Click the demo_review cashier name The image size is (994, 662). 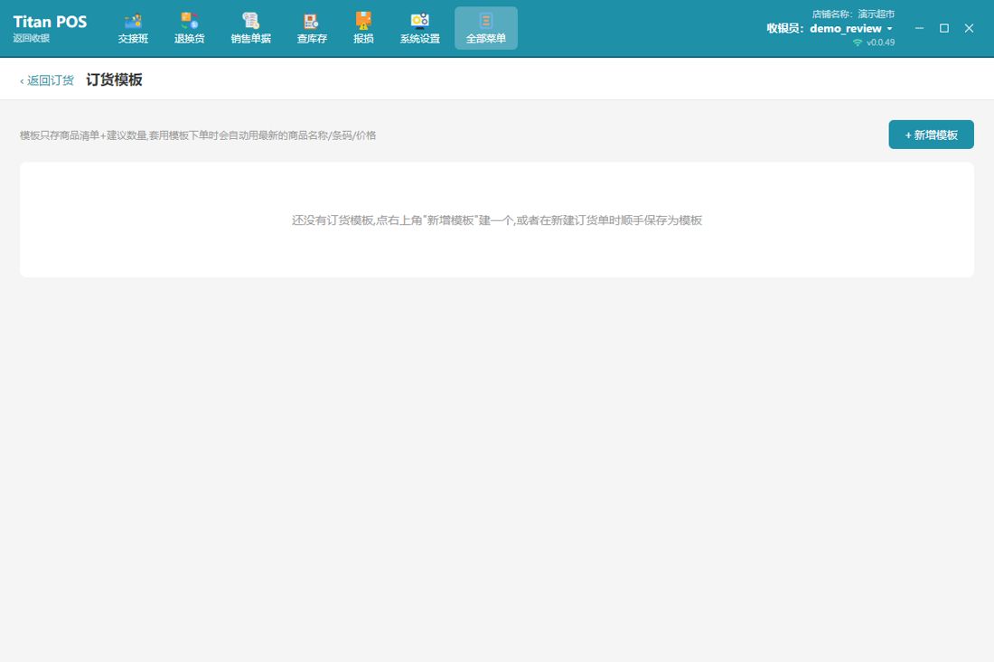tap(846, 29)
